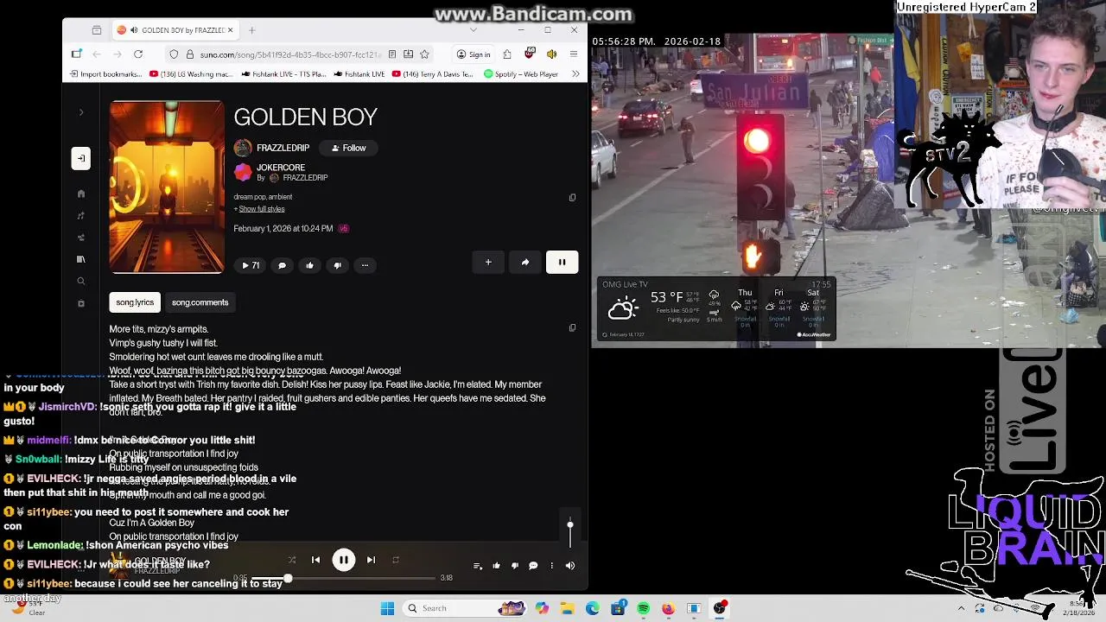
Task: Open a new browser tab
Action: click(251, 30)
